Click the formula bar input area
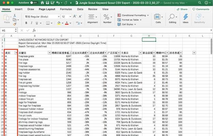The height and width of the screenshot is (136, 213). [123, 31]
